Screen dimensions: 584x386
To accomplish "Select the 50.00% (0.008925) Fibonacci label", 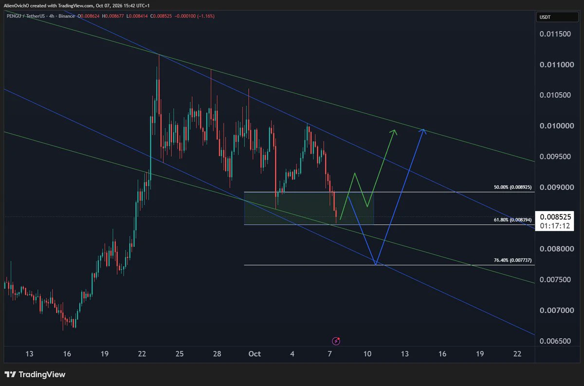I will (513, 187).
